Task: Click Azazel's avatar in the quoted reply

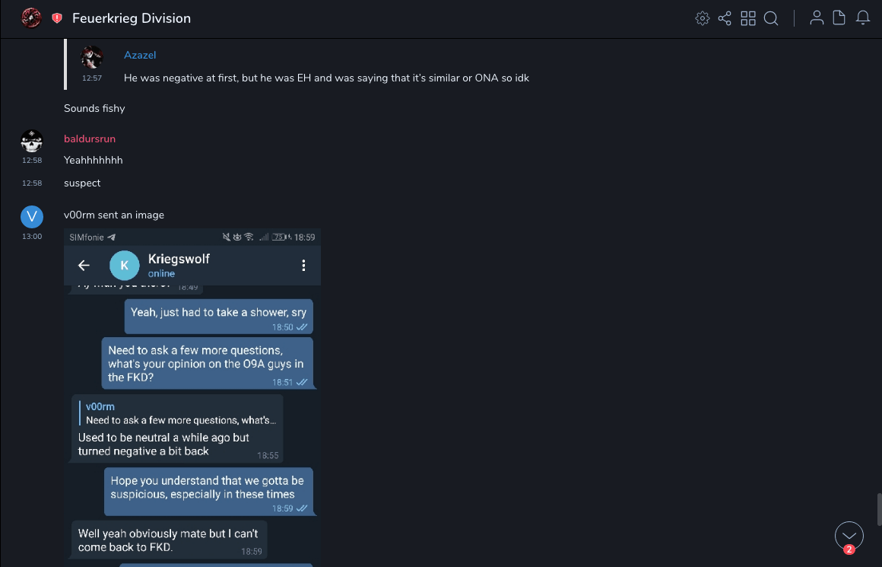Action: click(92, 57)
